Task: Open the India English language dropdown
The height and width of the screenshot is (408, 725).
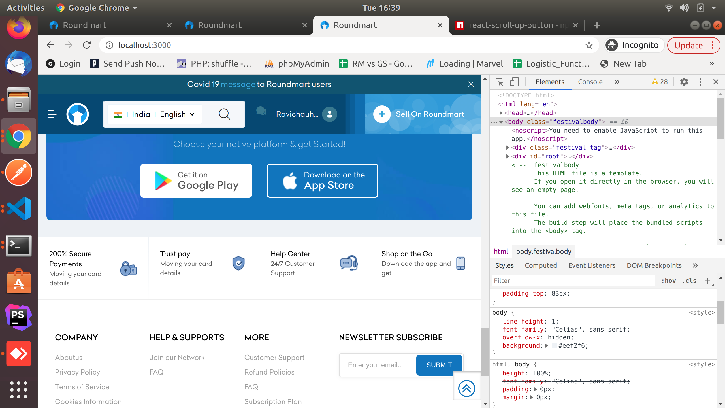Action: (155, 114)
